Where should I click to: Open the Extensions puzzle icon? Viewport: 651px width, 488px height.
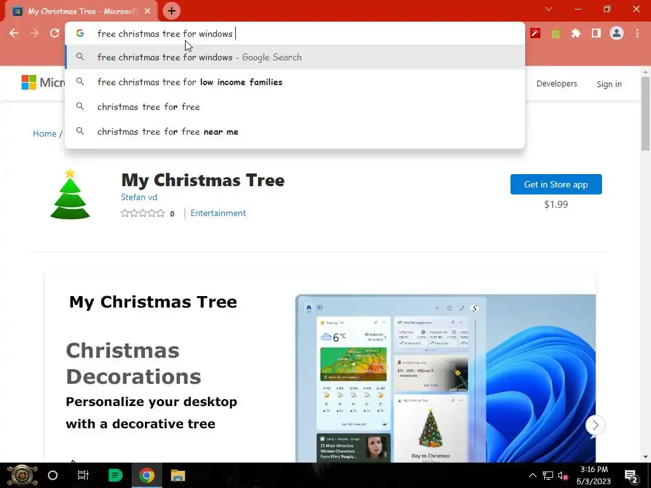click(x=576, y=33)
